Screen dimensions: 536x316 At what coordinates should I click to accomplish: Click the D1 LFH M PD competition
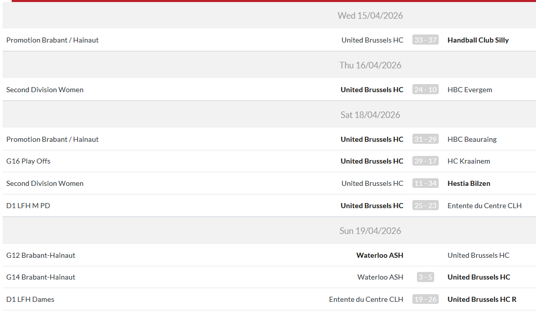point(28,206)
